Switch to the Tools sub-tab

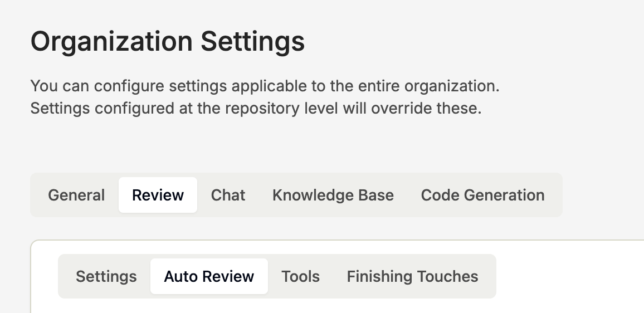300,277
